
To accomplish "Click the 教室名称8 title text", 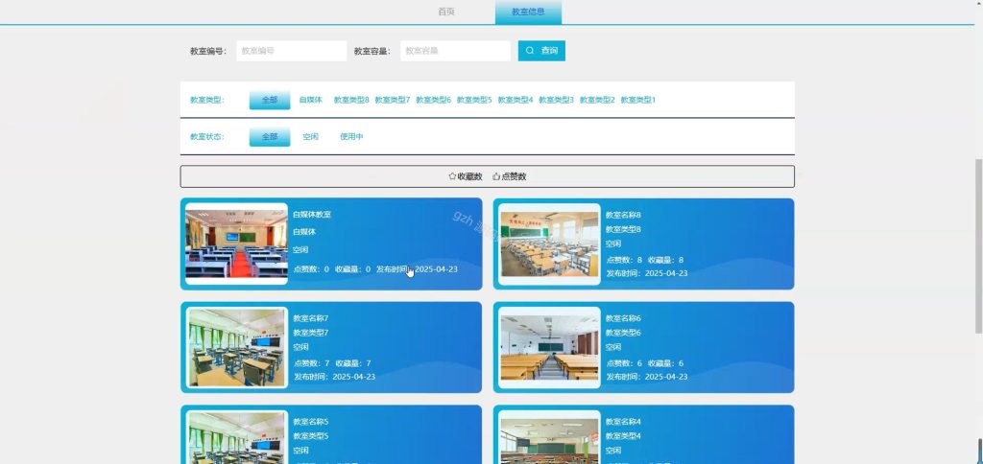I will (623, 215).
